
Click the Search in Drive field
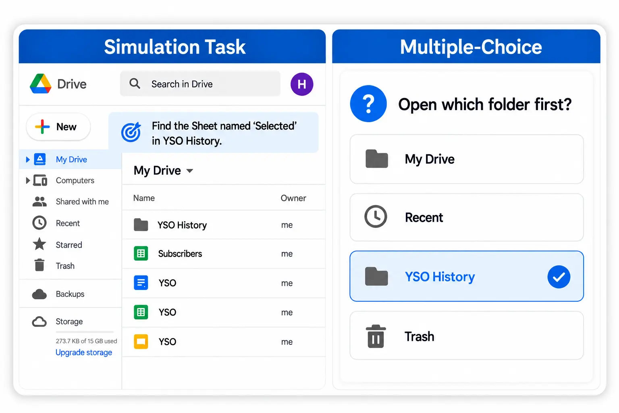pyautogui.click(x=200, y=84)
